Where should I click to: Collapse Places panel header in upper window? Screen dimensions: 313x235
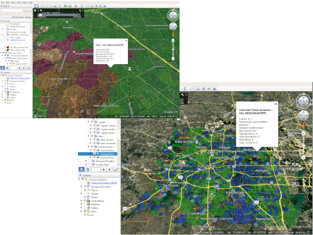[16, 21]
